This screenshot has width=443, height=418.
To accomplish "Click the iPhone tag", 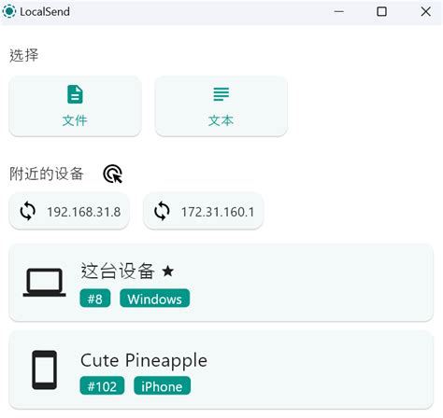I will click(x=162, y=385).
